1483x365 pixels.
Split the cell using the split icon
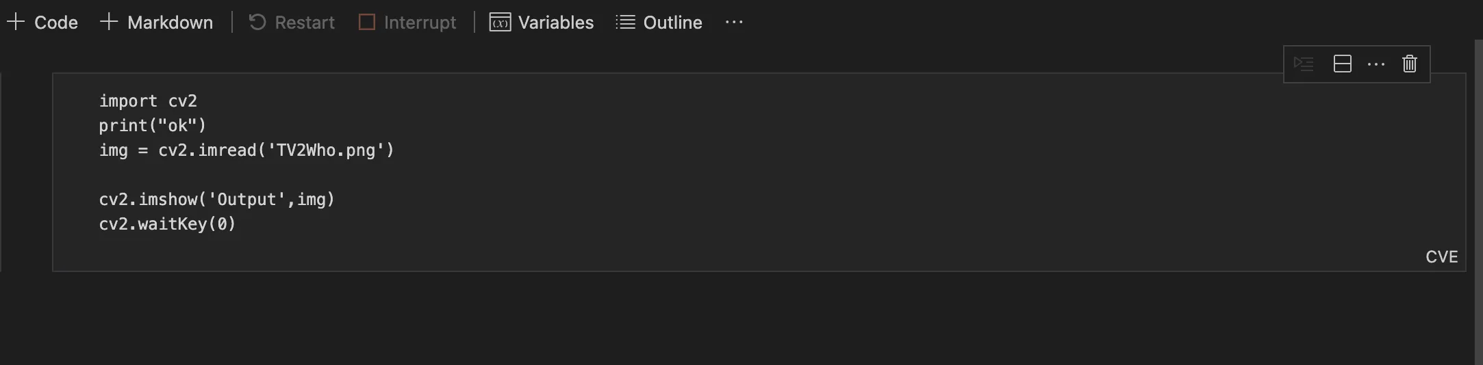click(x=1343, y=64)
